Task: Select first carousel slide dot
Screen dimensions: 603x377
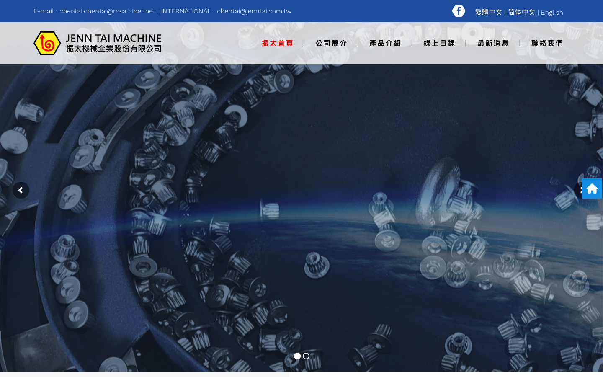Action: [x=297, y=356]
